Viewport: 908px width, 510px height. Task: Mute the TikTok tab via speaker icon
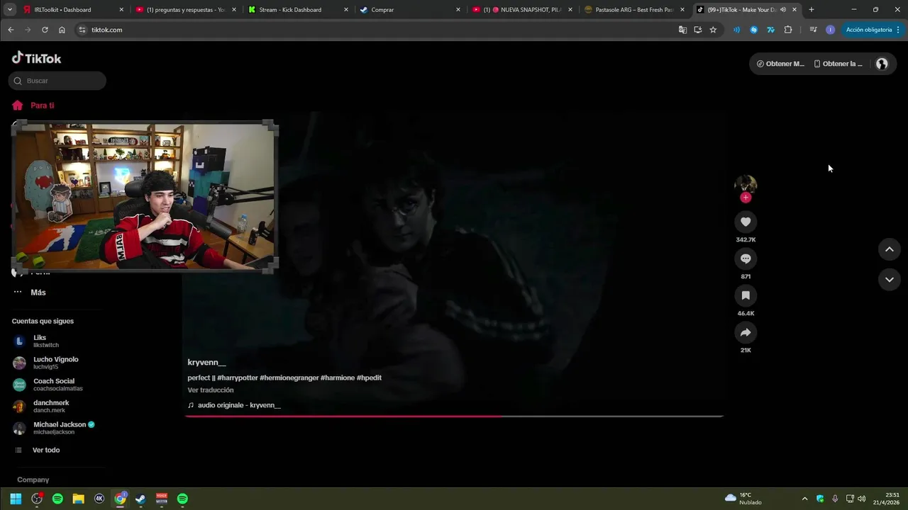point(783,10)
